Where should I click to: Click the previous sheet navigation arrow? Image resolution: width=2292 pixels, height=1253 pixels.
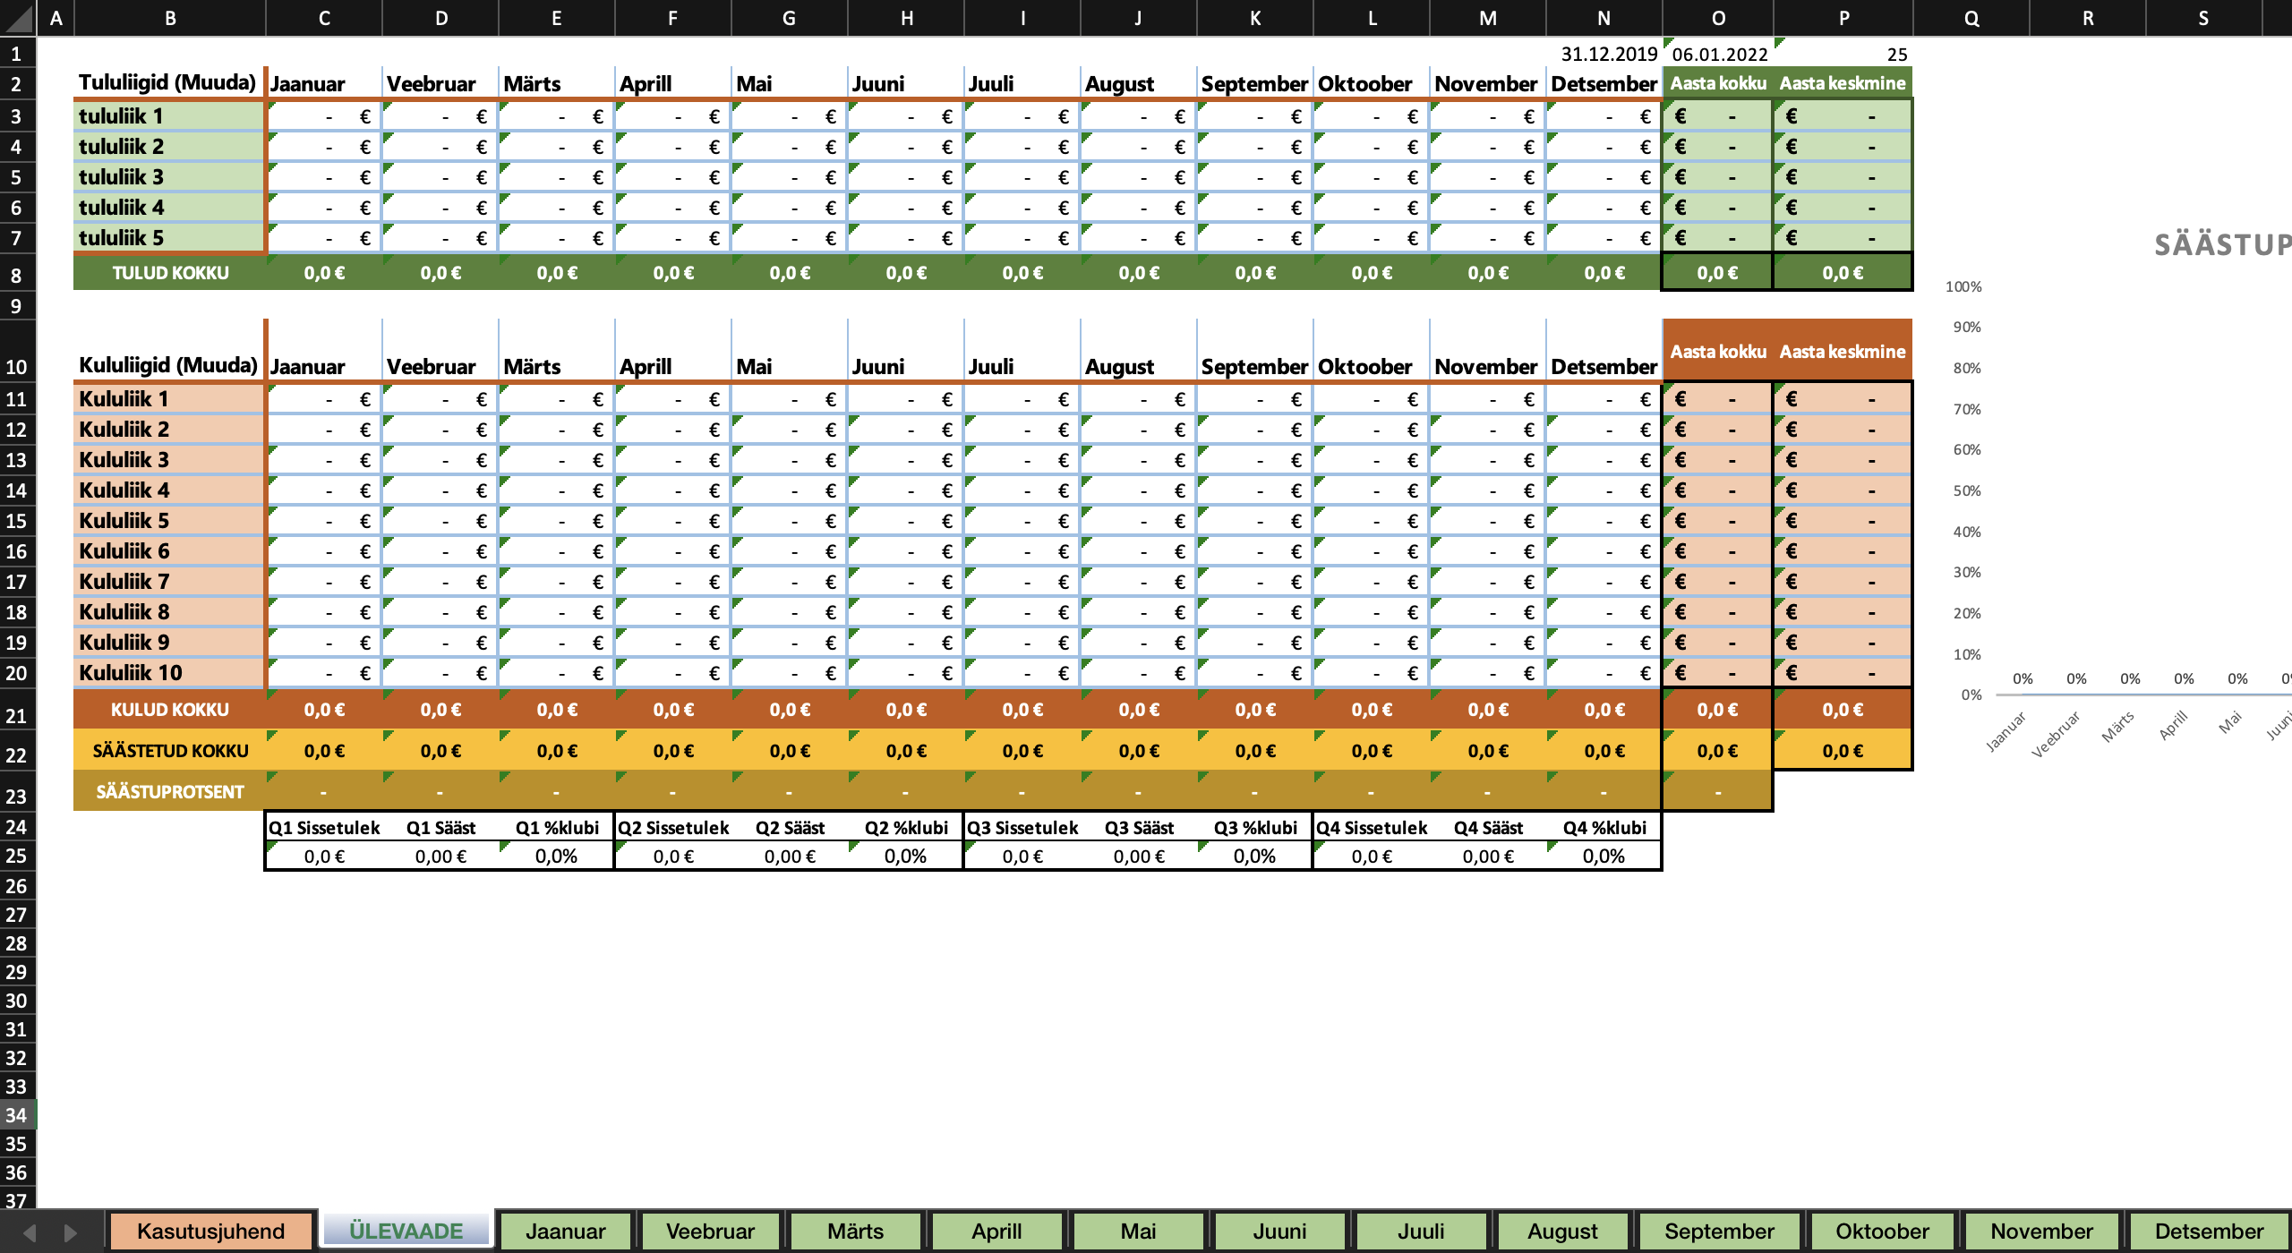click(x=30, y=1232)
